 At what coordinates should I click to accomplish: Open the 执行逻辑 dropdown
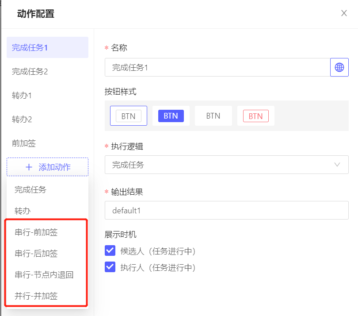[226, 165]
